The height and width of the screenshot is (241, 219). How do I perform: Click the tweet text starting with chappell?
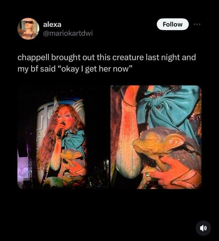point(107,63)
